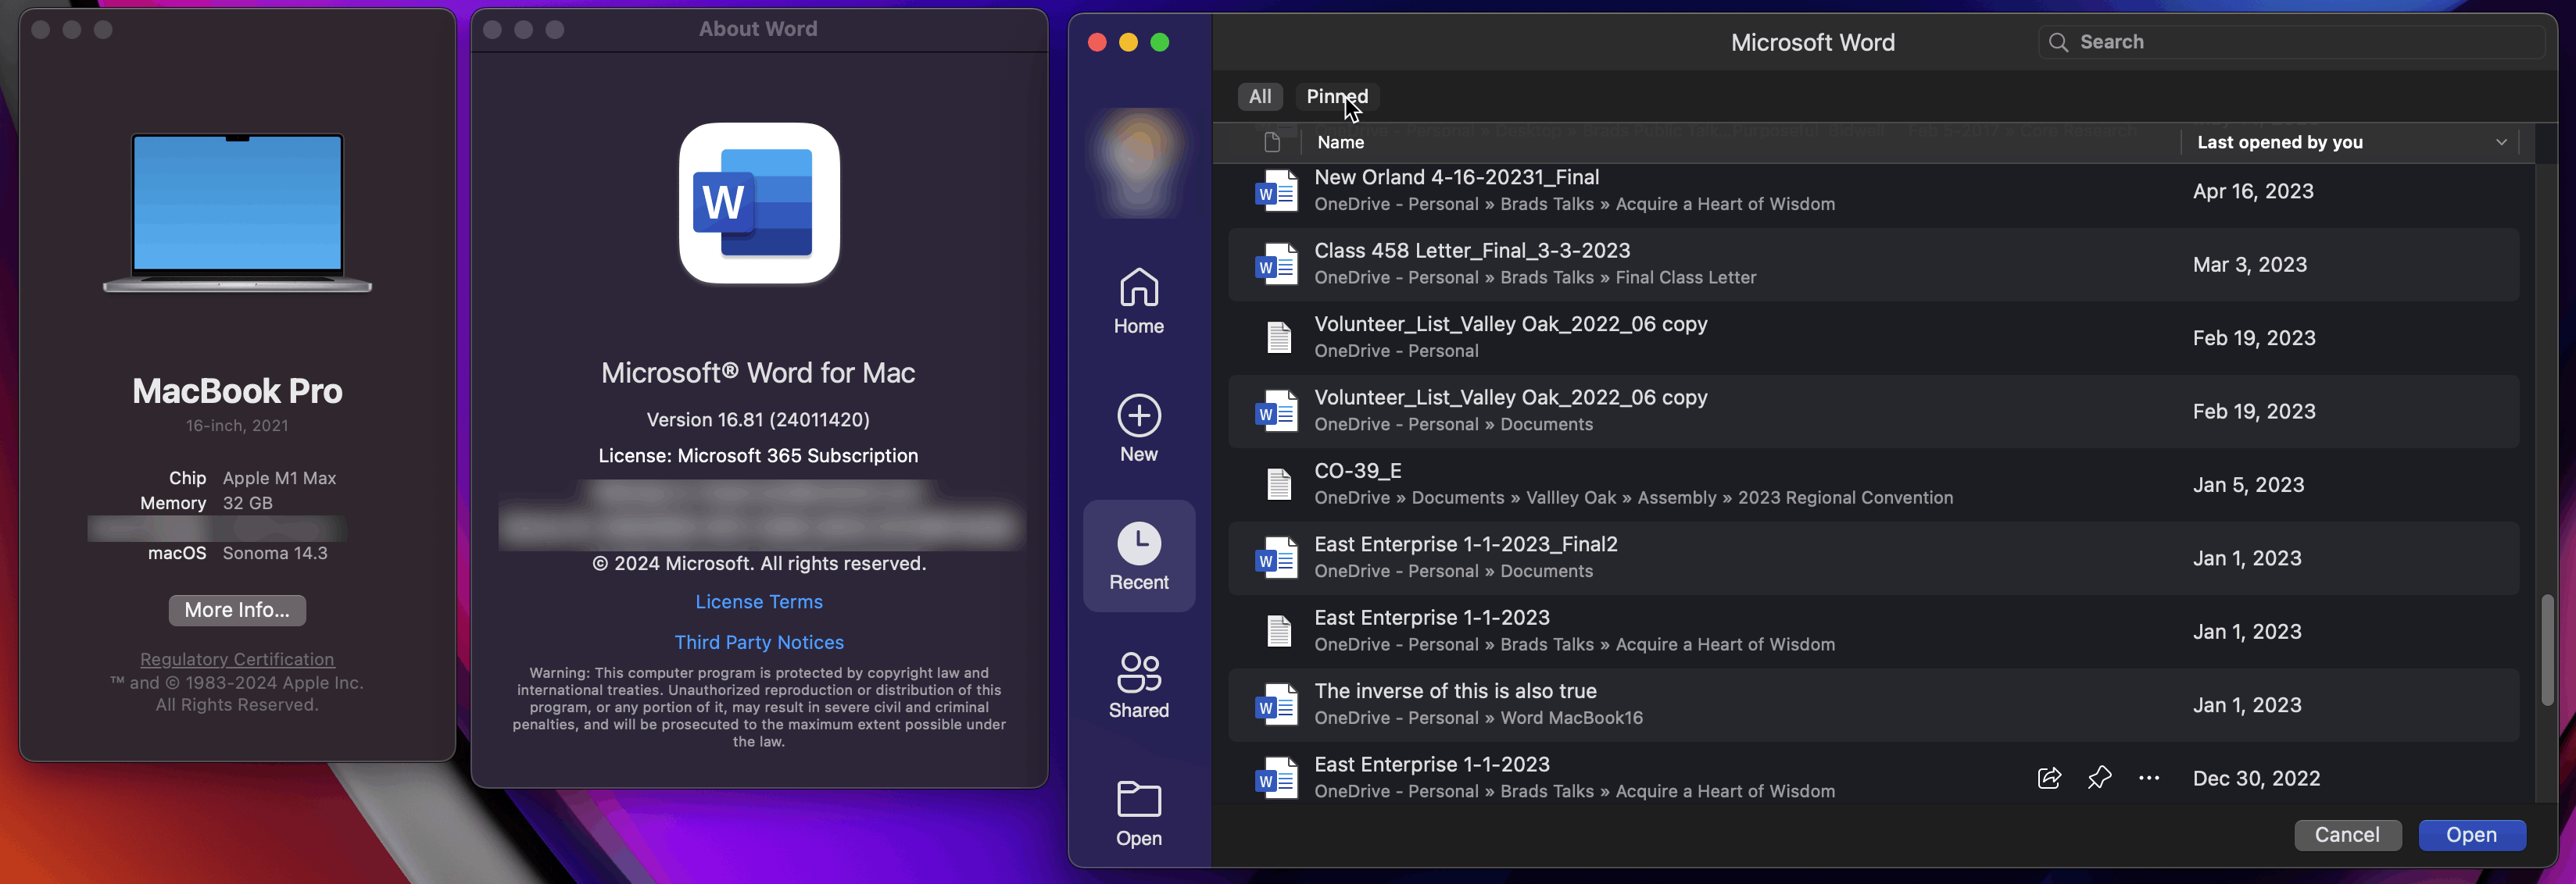Sort documents by the Name column
Screen dimensions: 2576x884
tap(1340, 142)
